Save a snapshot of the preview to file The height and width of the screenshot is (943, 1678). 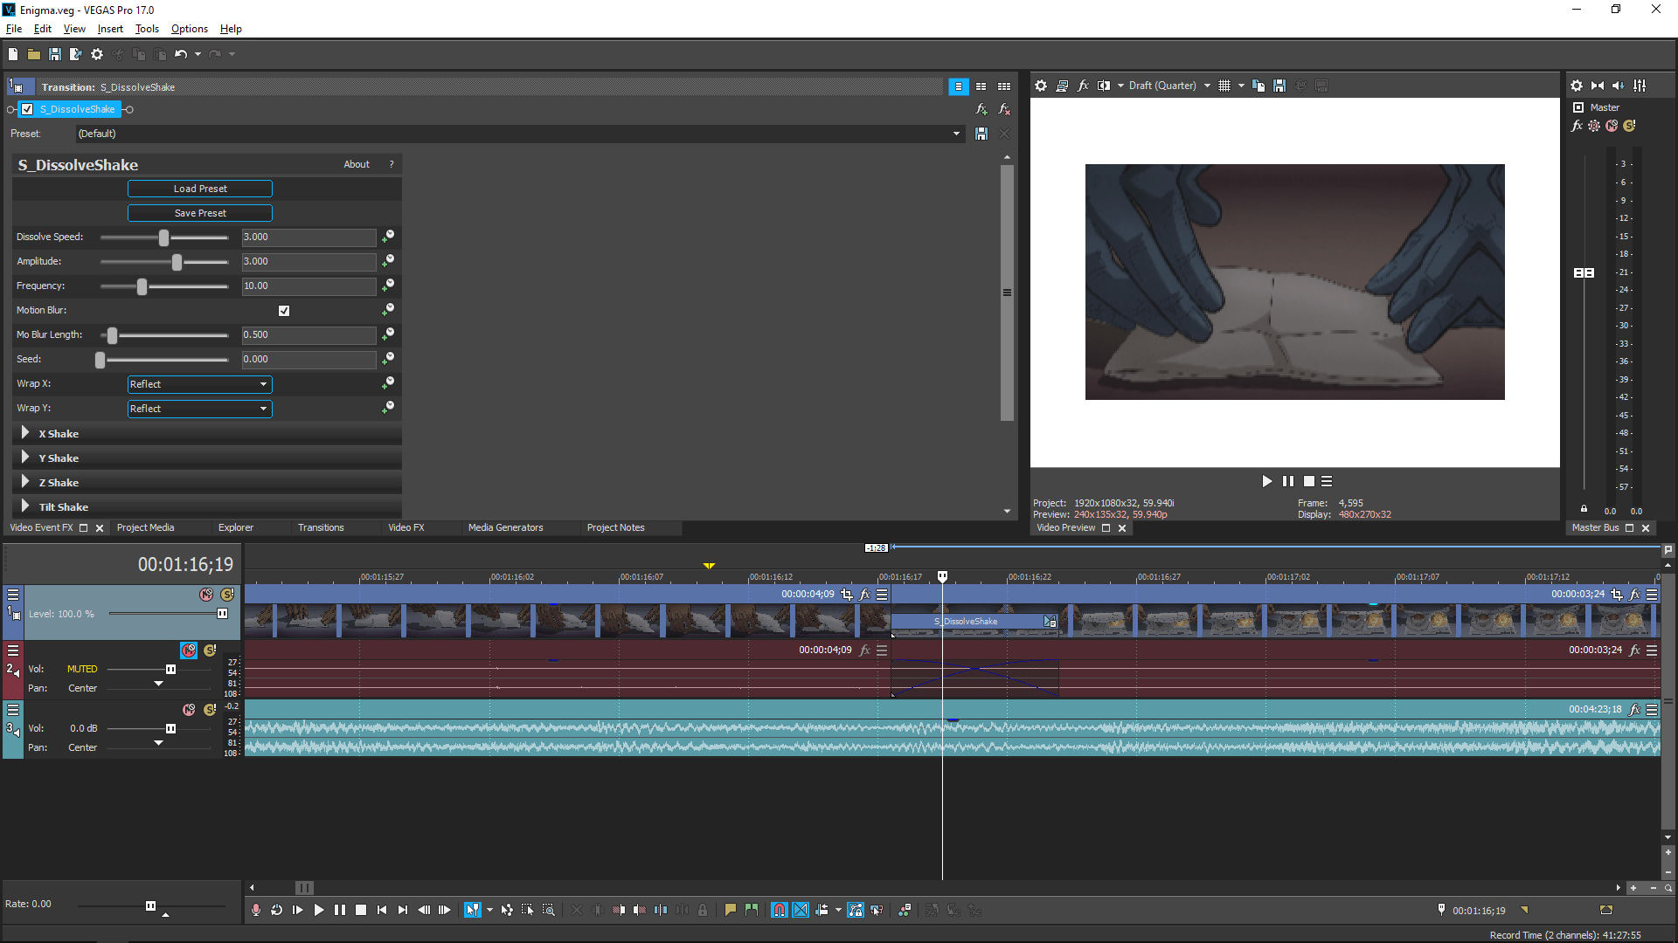[x=1280, y=85]
